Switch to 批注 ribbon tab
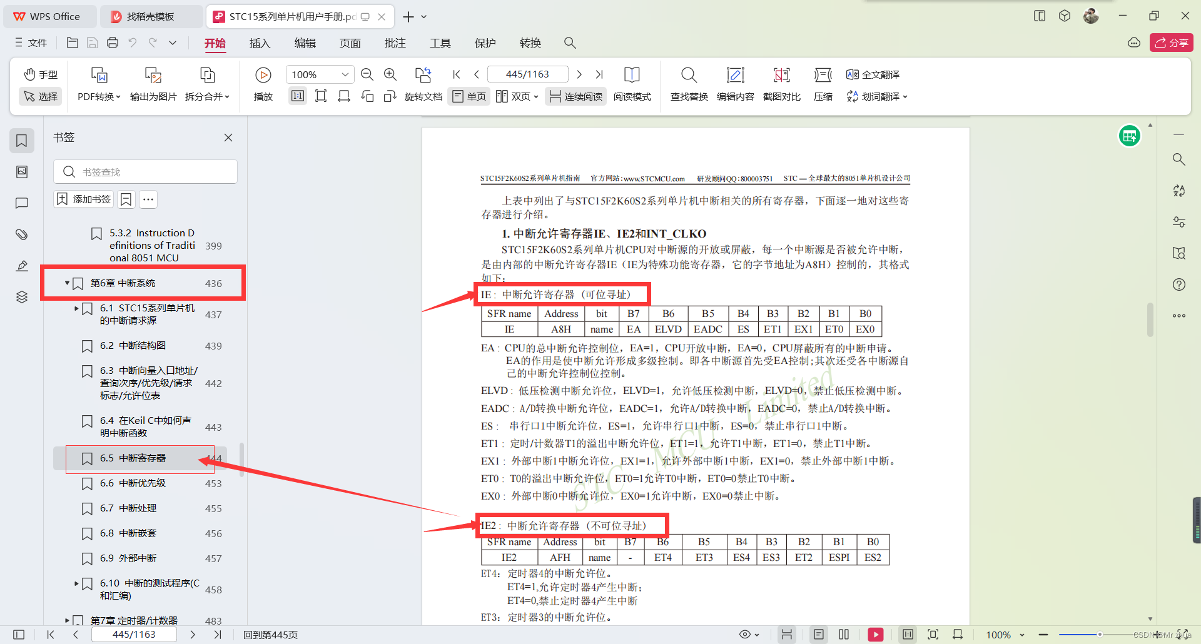Image resolution: width=1201 pixels, height=644 pixels. pyautogui.click(x=395, y=43)
